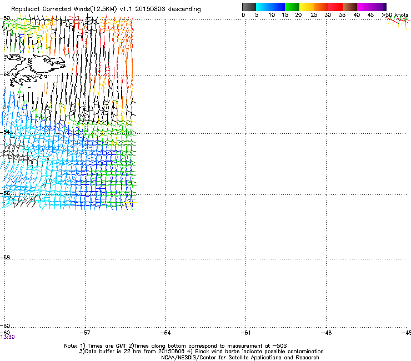Screen dimensions: 411x361
Task: Click the "-58" latitude label on the left axis
Action: (x=5, y=258)
